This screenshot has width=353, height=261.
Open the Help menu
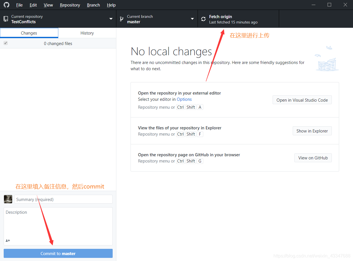(x=111, y=5)
